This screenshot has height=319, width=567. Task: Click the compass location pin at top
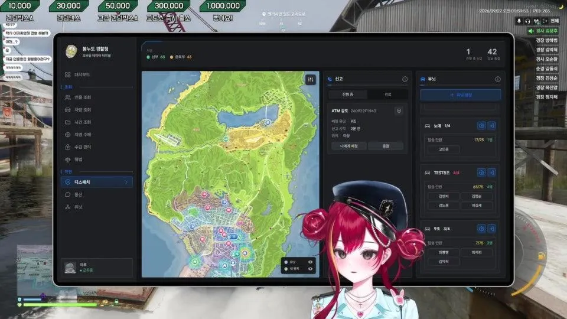click(x=263, y=14)
